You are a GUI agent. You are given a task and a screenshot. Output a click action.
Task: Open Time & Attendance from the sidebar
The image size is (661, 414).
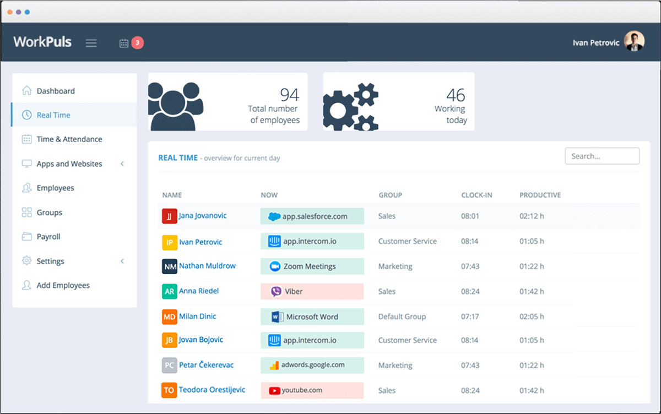pyautogui.click(x=69, y=139)
